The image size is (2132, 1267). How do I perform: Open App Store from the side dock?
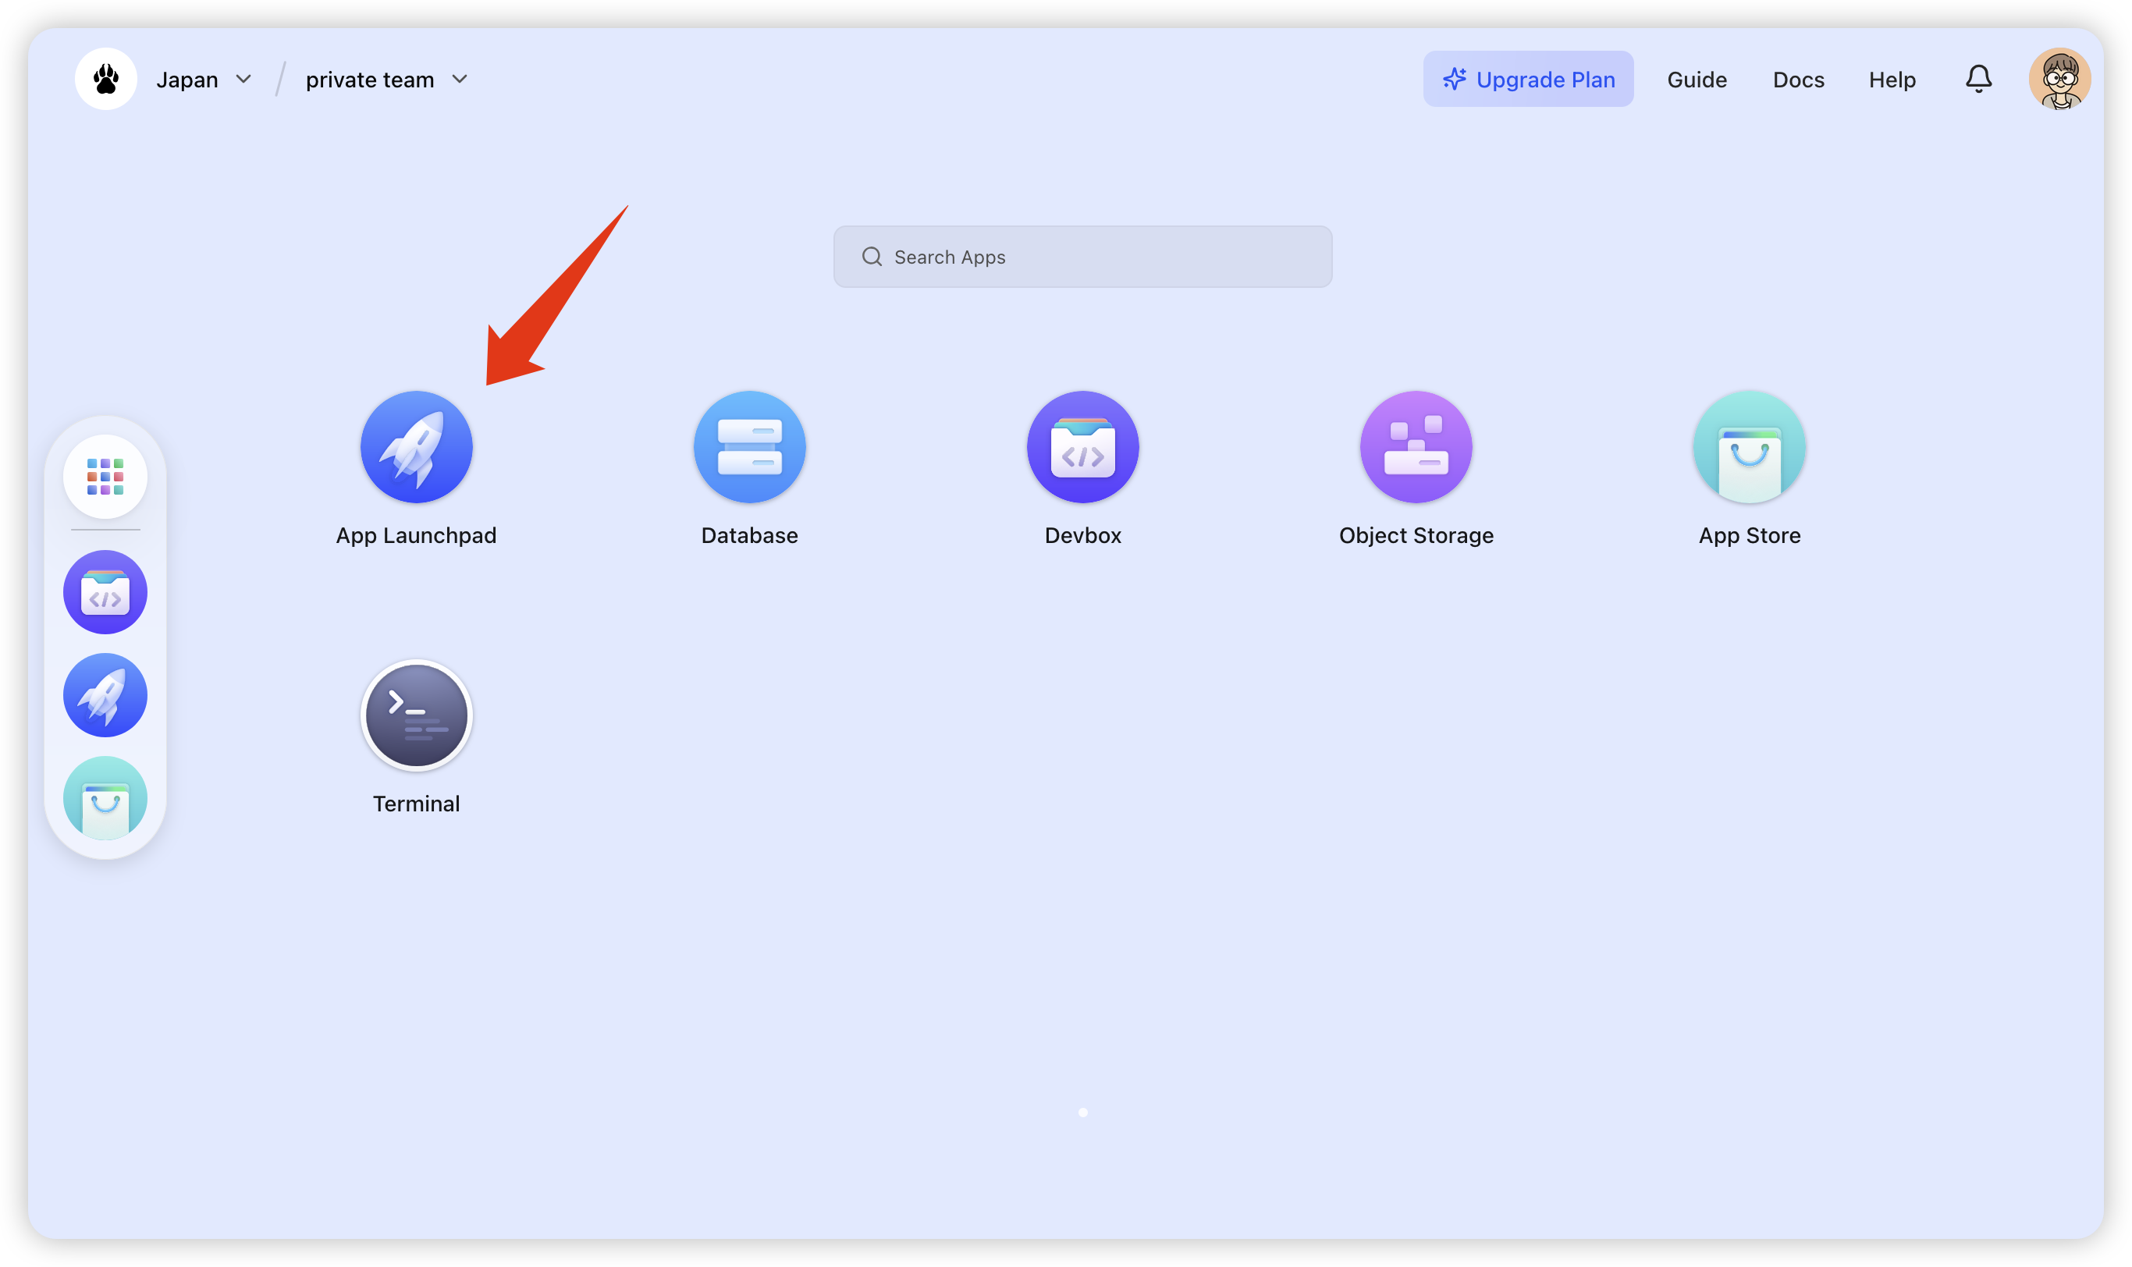[105, 797]
